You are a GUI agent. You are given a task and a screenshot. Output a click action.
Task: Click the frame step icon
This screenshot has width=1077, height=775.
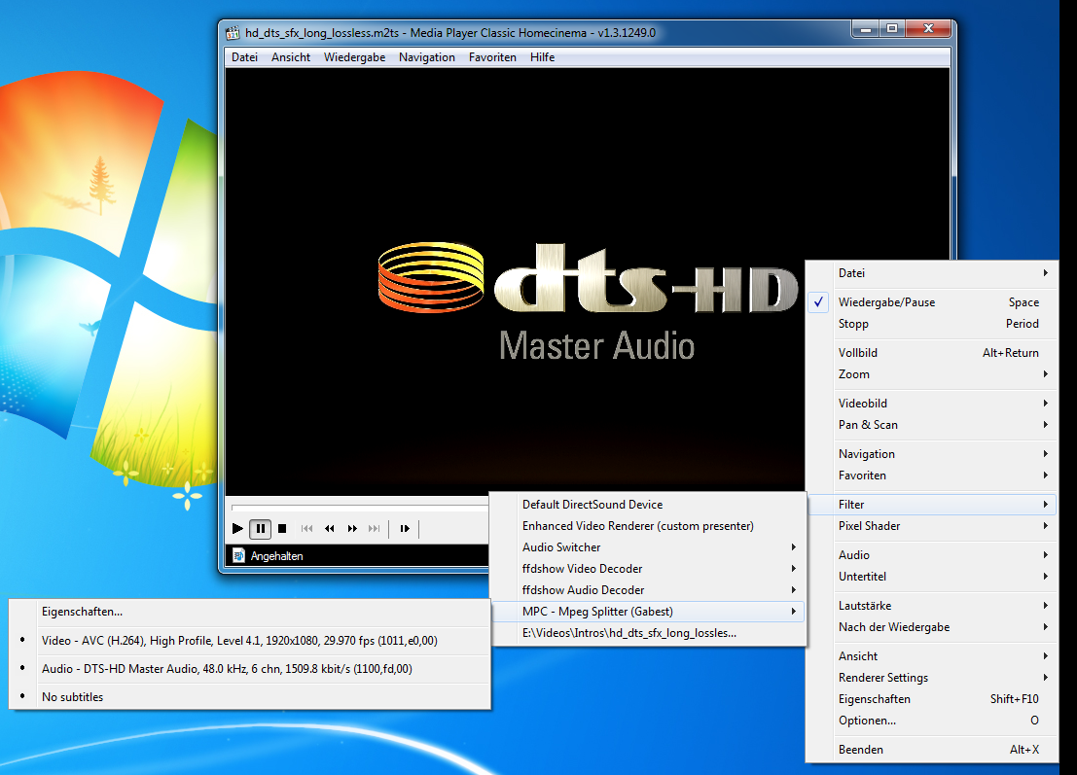(x=405, y=529)
